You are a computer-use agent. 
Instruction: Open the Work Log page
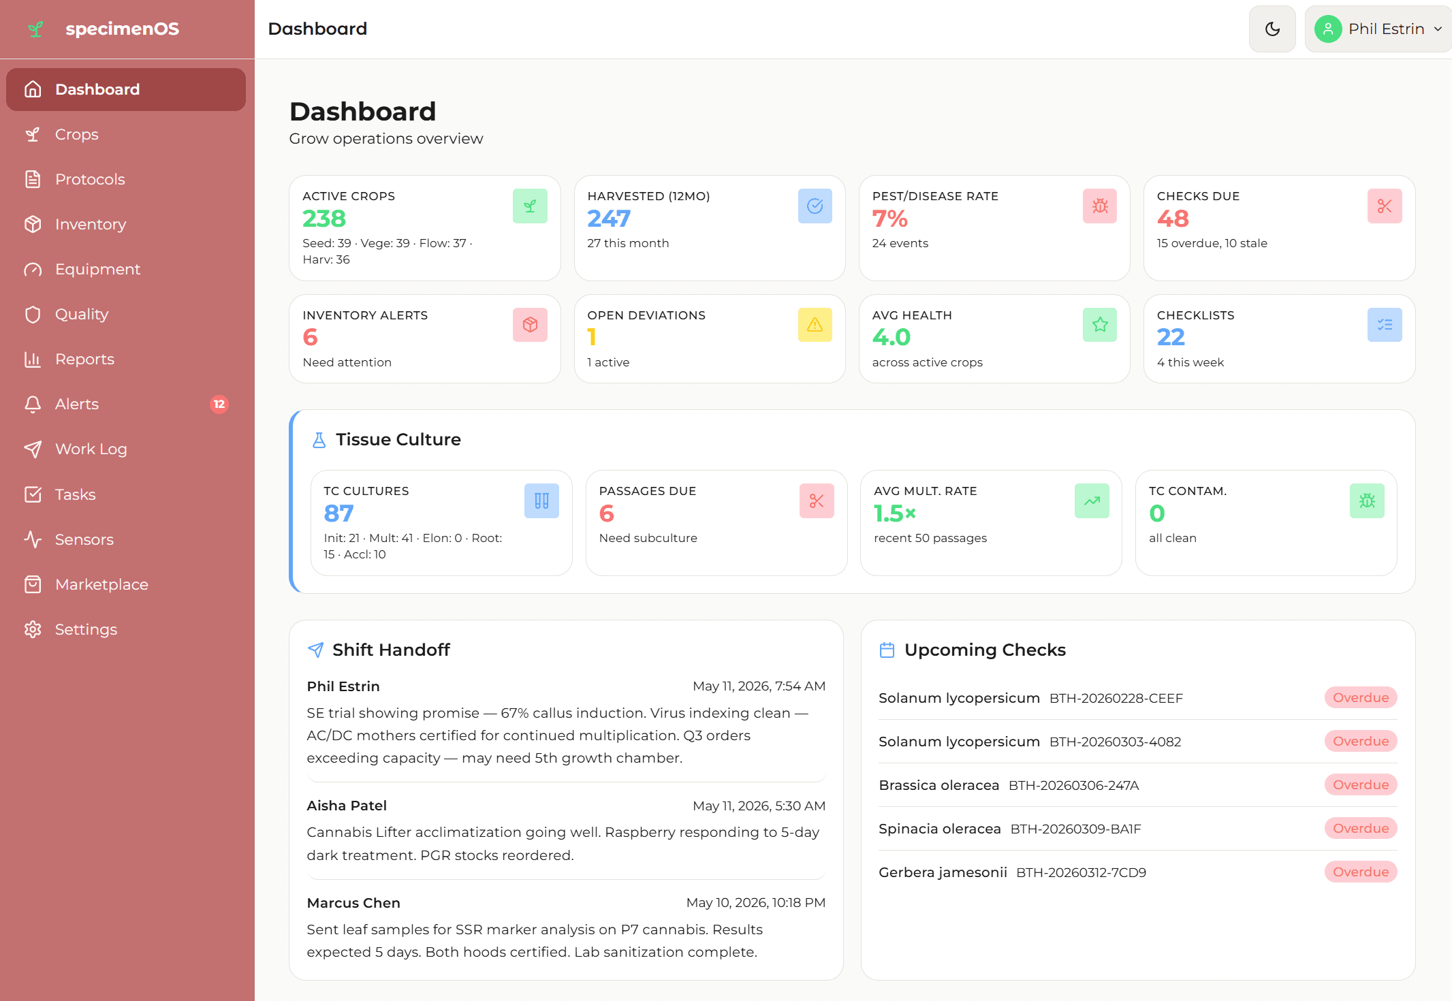point(126,449)
